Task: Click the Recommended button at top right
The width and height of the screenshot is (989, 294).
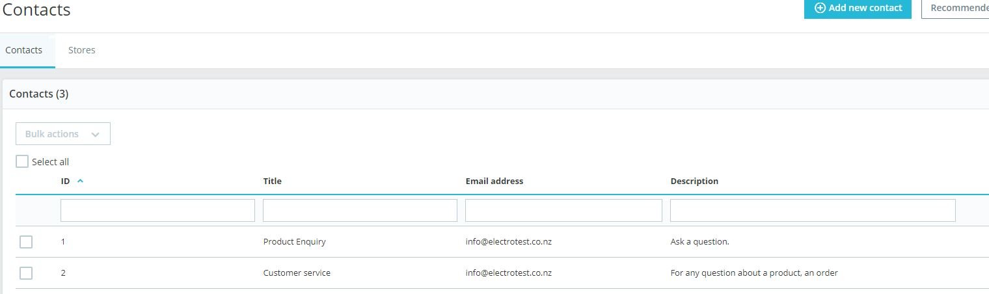Action: click(x=958, y=8)
